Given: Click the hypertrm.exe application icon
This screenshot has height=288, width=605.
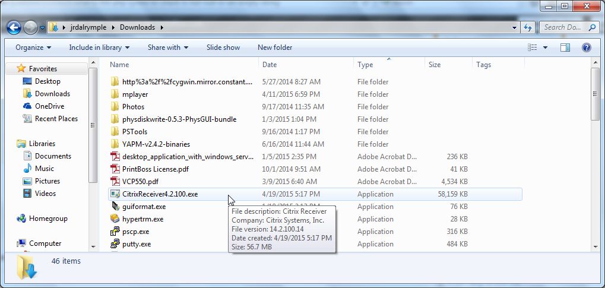Looking at the screenshot, I should point(115,219).
